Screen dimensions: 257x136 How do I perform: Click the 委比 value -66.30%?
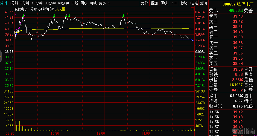(x=236, y=10)
